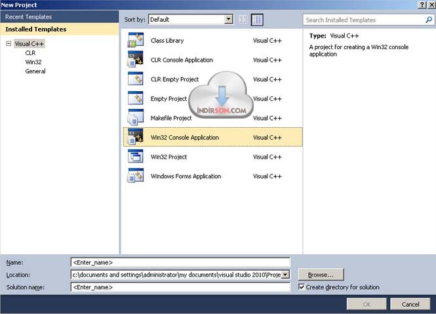Collapse the Visual C++ tree node
This screenshot has height=314, width=436.
pyautogui.click(x=9, y=44)
